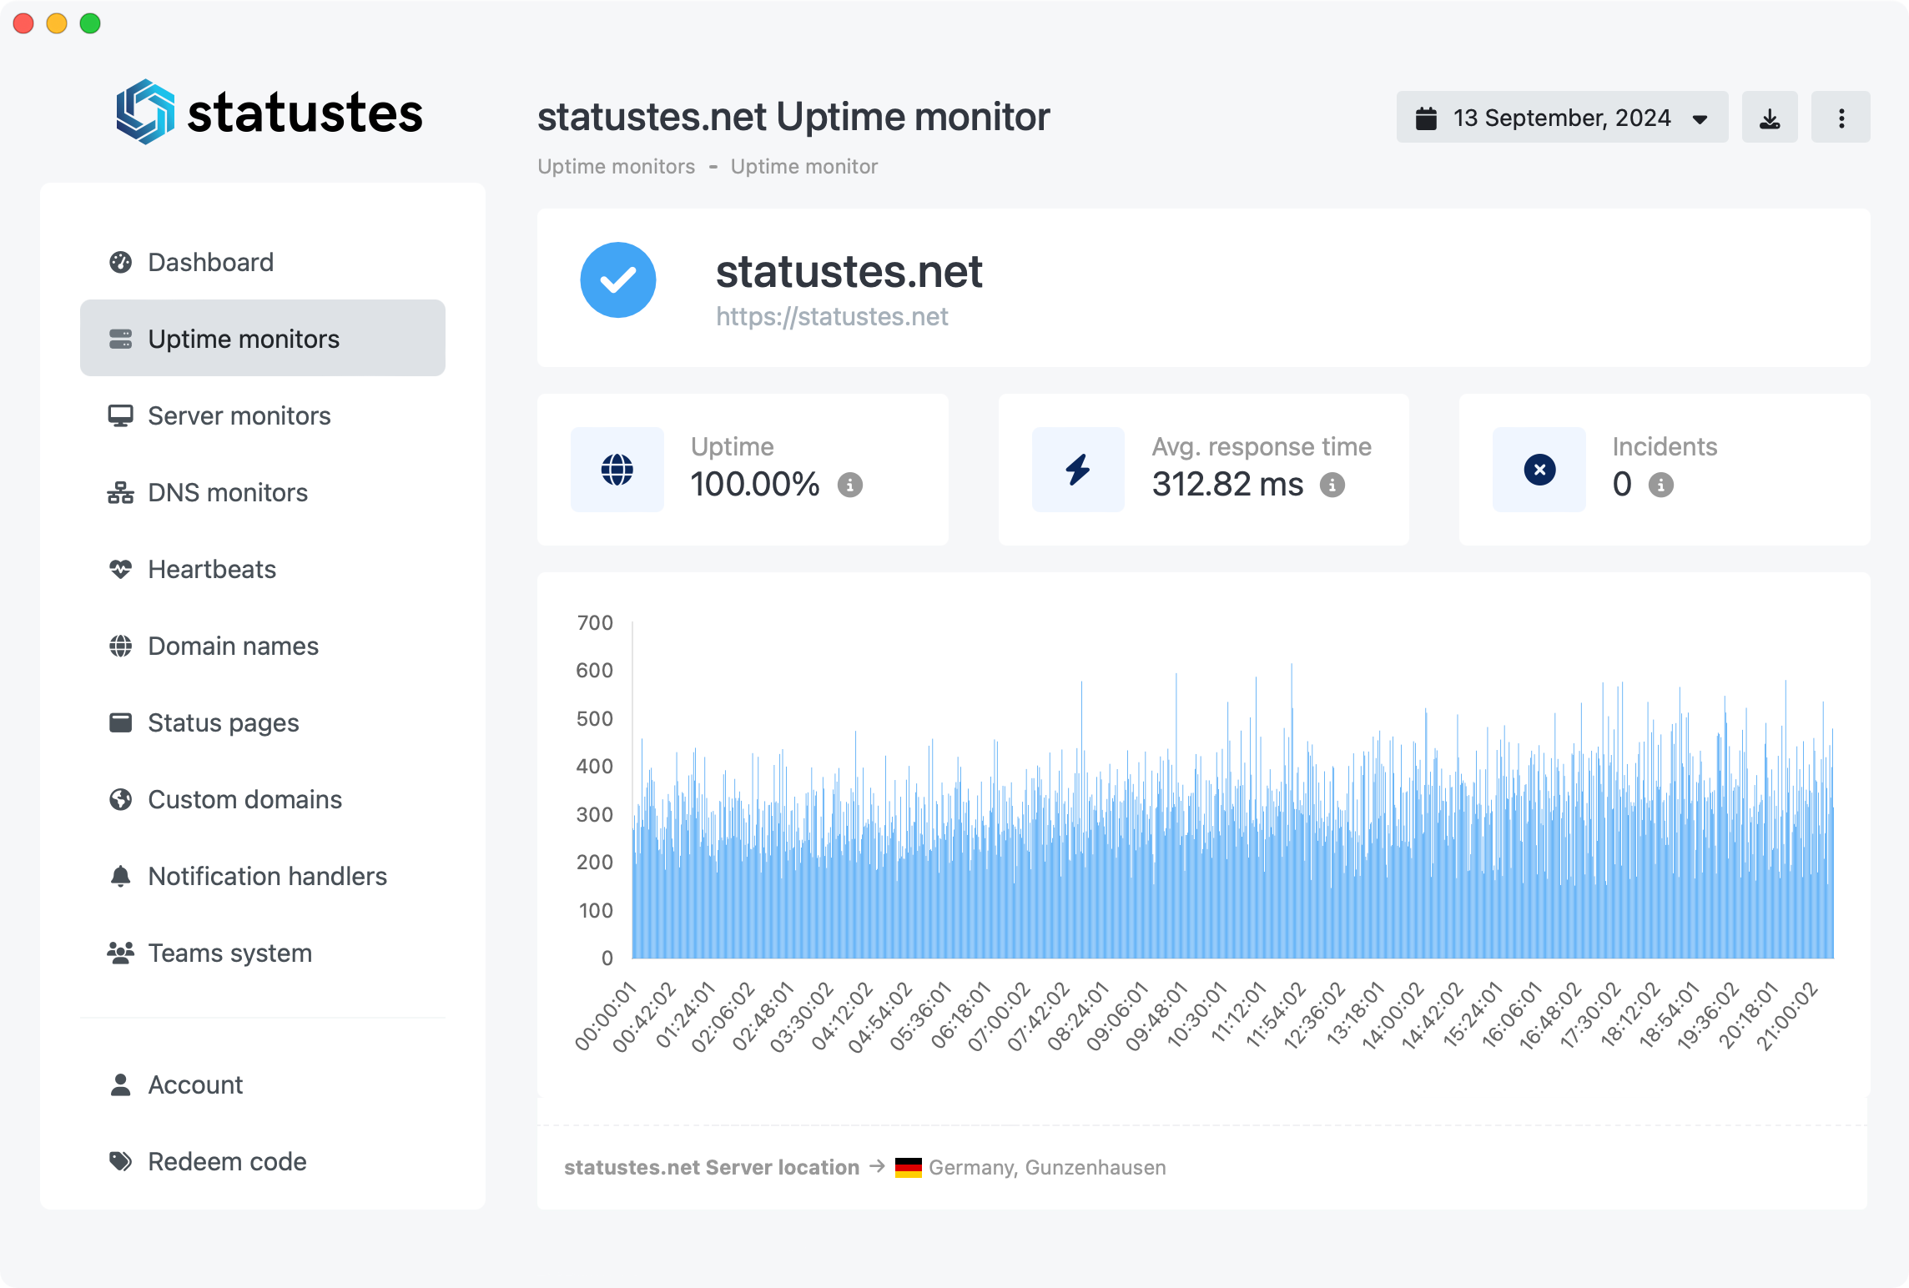Click the Avg. response time info icon
Screen dimensions: 1909x1288
point(1332,485)
